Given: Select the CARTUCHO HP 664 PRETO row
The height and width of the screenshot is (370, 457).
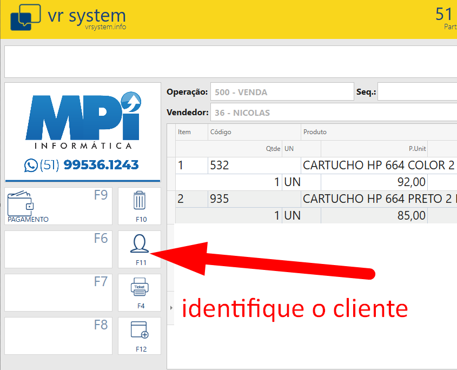Looking at the screenshot, I should tap(377, 199).
